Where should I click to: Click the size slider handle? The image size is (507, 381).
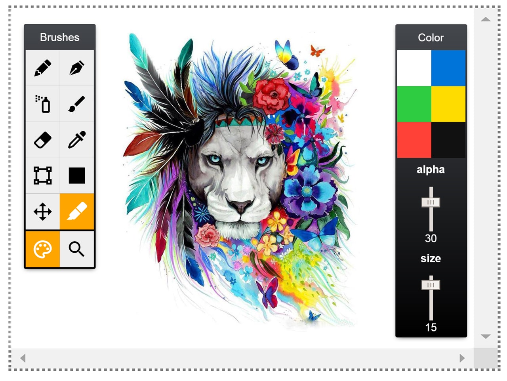431,285
